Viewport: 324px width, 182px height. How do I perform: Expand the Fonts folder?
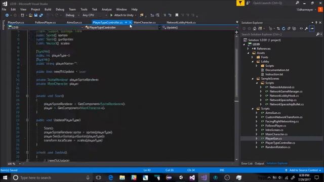[252, 57]
